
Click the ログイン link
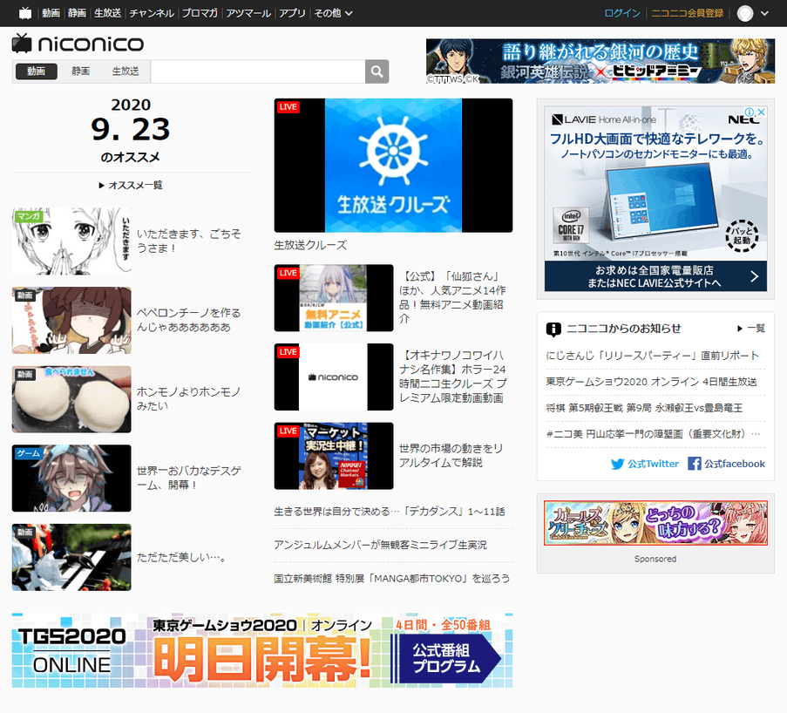(x=622, y=13)
